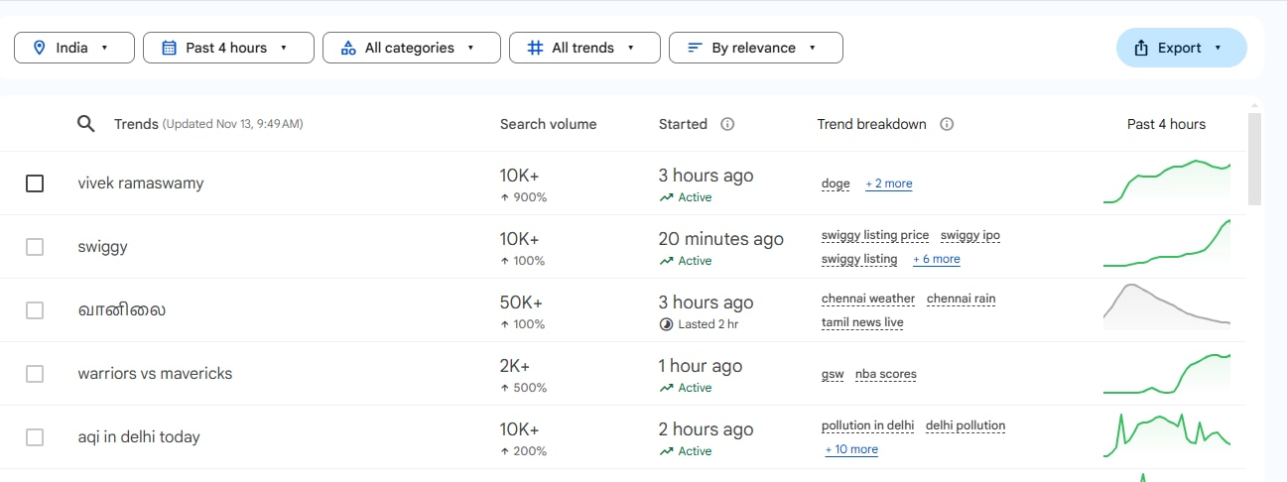Expand the Export dropdown arrow
The width and height of the screenshot is (1287, 482).
(x=1218, y=48)
